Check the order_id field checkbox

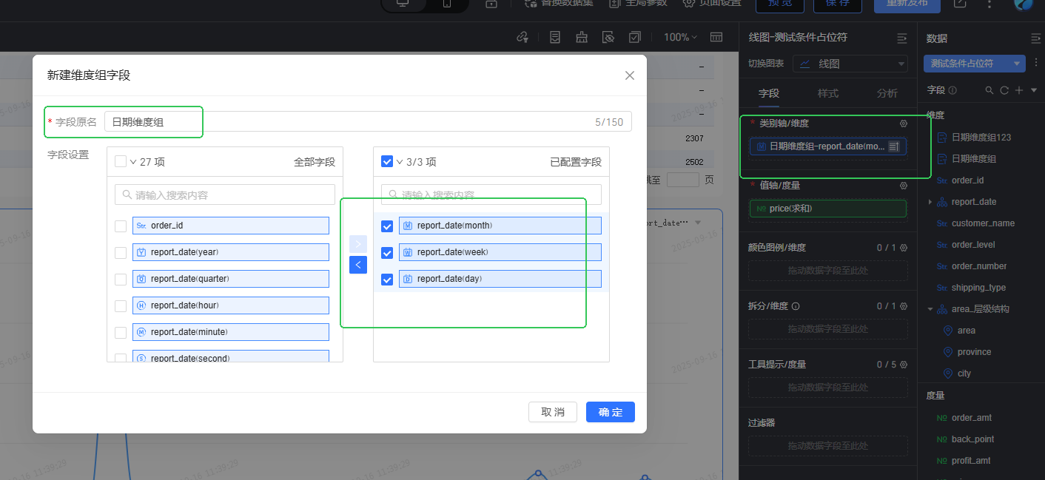click(x=121, y=226)
